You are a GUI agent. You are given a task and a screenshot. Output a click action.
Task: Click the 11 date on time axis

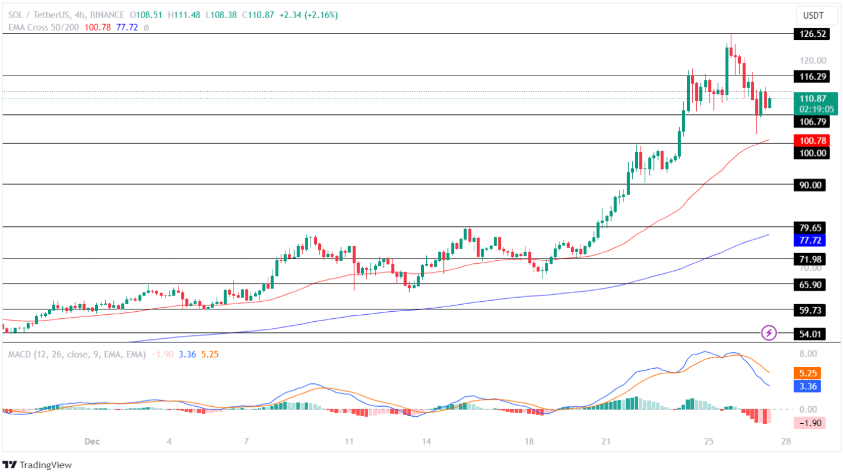click(349, 441)
